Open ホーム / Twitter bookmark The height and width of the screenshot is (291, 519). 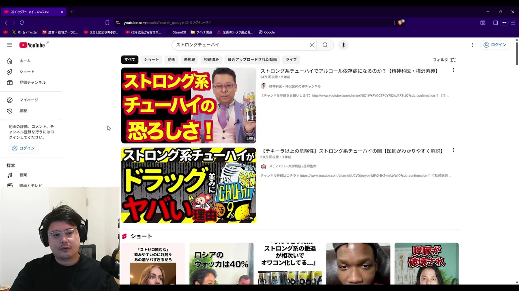pos(25,32)
